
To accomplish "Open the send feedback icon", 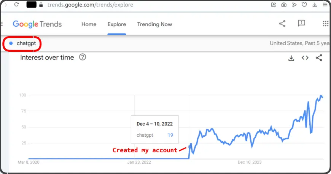I will click(301, 24).
